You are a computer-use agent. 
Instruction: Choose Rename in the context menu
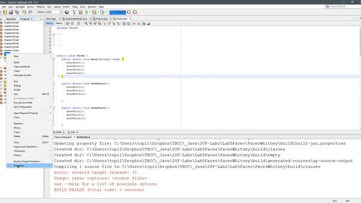29,123
